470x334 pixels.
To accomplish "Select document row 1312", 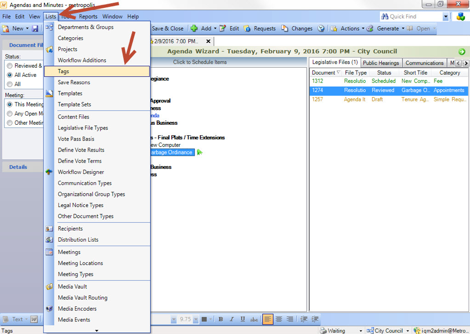I will point(389,81).
